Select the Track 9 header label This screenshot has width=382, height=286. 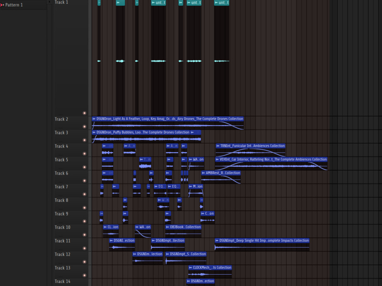click(x=62, y=214)
